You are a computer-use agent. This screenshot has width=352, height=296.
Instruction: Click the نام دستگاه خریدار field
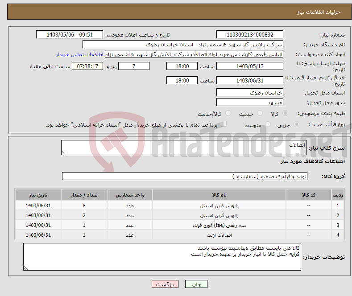(x=183, y=45)
